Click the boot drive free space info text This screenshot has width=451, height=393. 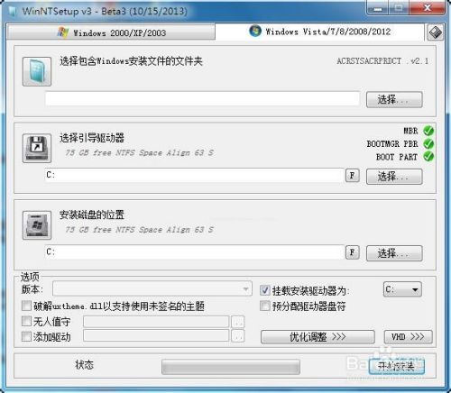tap(140, 153)
